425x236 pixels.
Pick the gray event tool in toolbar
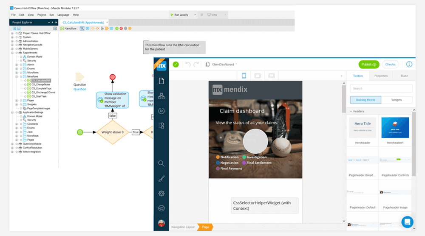click(125, 28)
